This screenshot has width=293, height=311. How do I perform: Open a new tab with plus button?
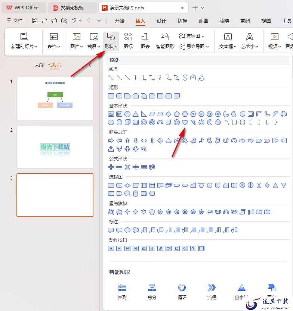click(x=195, y=8)
